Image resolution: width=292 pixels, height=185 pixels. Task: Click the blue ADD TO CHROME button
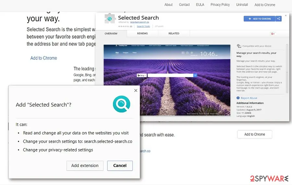coord(260,18)
